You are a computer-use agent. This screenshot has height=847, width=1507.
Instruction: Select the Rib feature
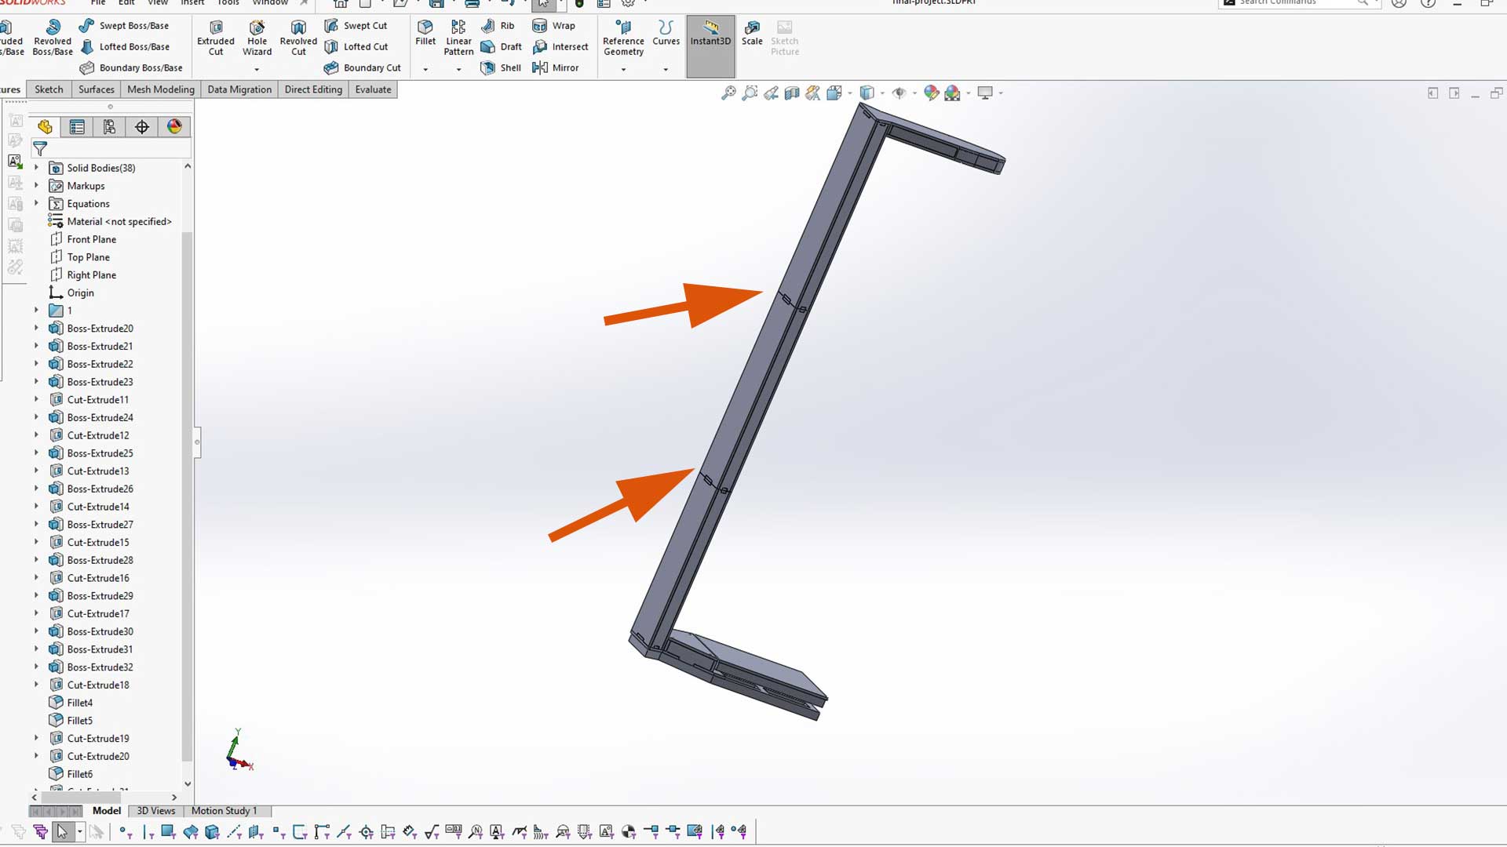498,26
